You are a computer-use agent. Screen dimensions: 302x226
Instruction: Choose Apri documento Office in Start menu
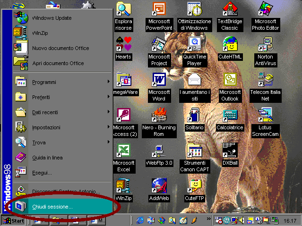(x=62, y=63)
